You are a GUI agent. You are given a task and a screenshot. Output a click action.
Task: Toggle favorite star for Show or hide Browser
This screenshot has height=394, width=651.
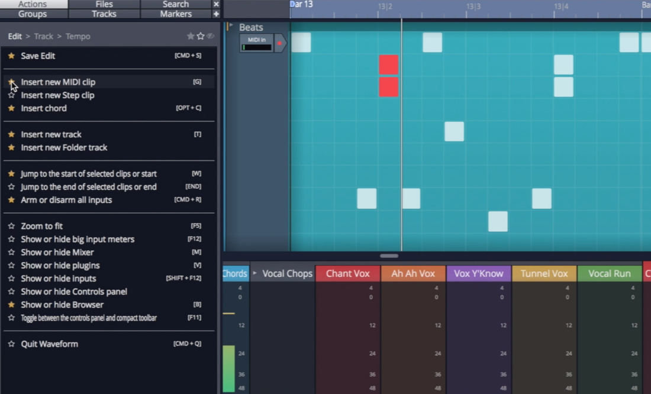point(11,304)
